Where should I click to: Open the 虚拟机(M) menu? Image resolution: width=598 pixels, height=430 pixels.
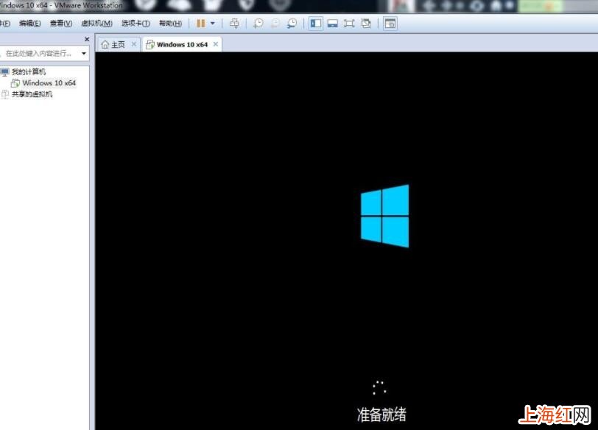click(x=97, y=24)
